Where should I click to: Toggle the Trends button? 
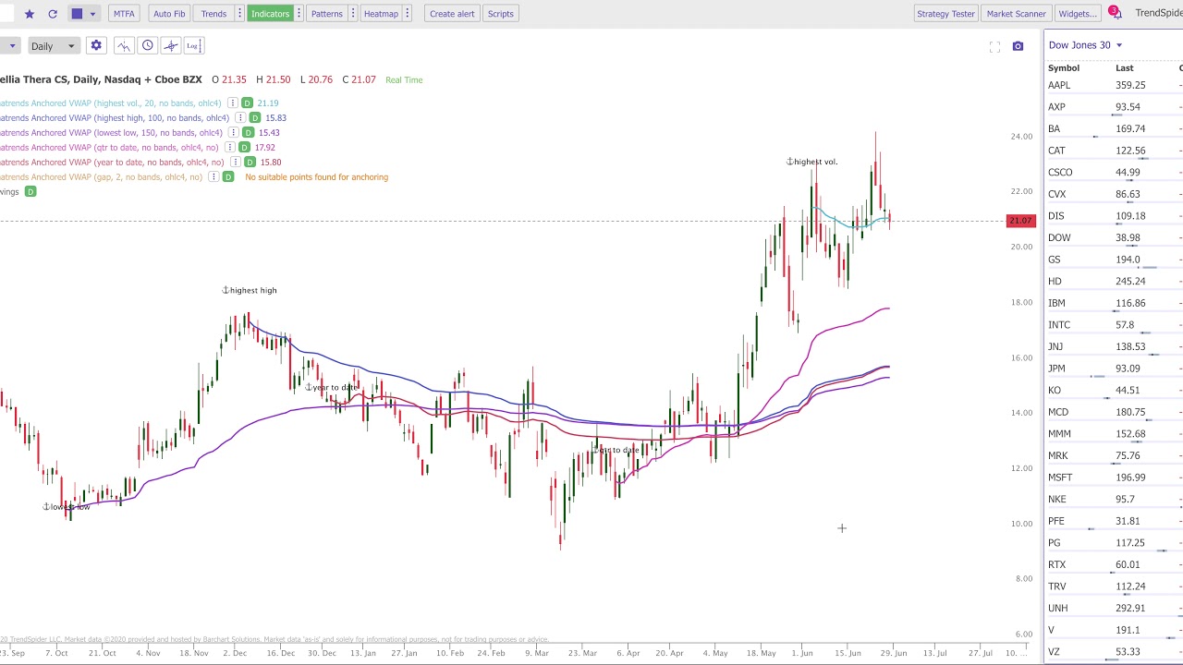point(213,14)
